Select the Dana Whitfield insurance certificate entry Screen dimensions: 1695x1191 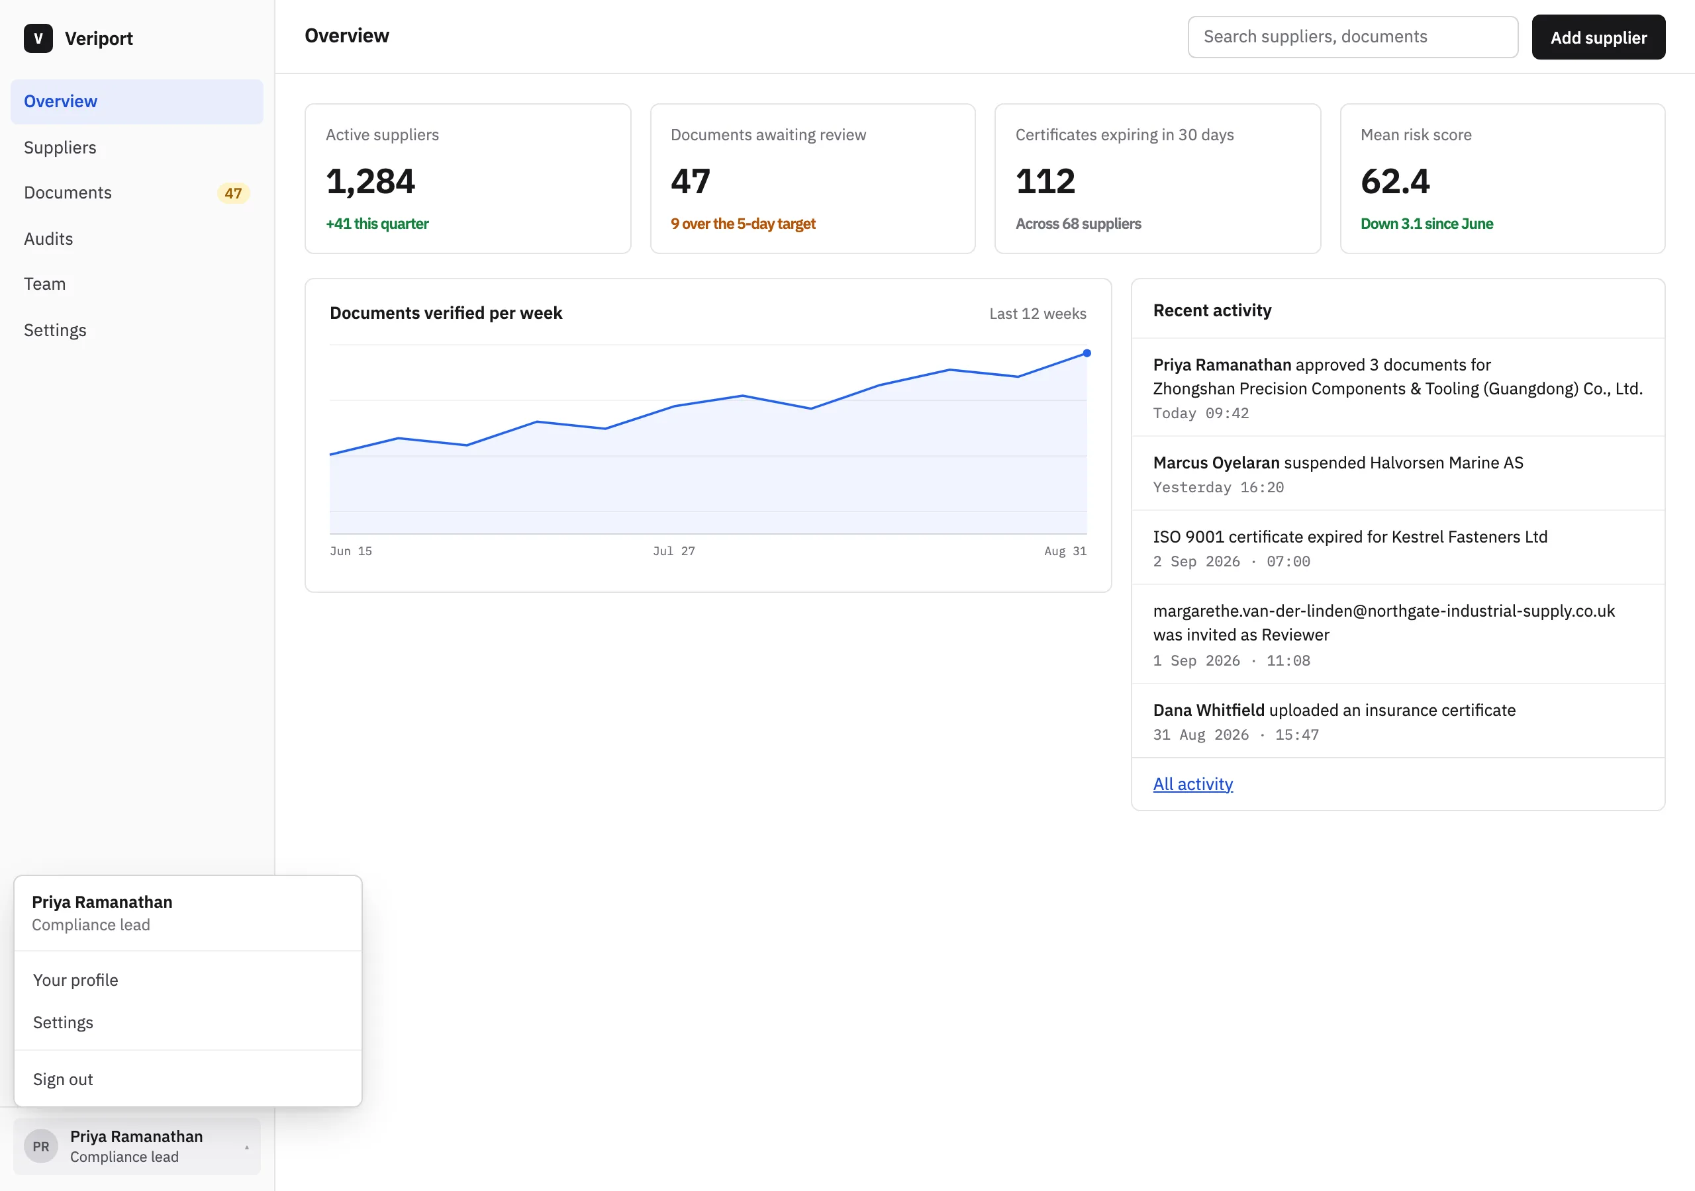pyautogui.click(x=1398, y=721)
